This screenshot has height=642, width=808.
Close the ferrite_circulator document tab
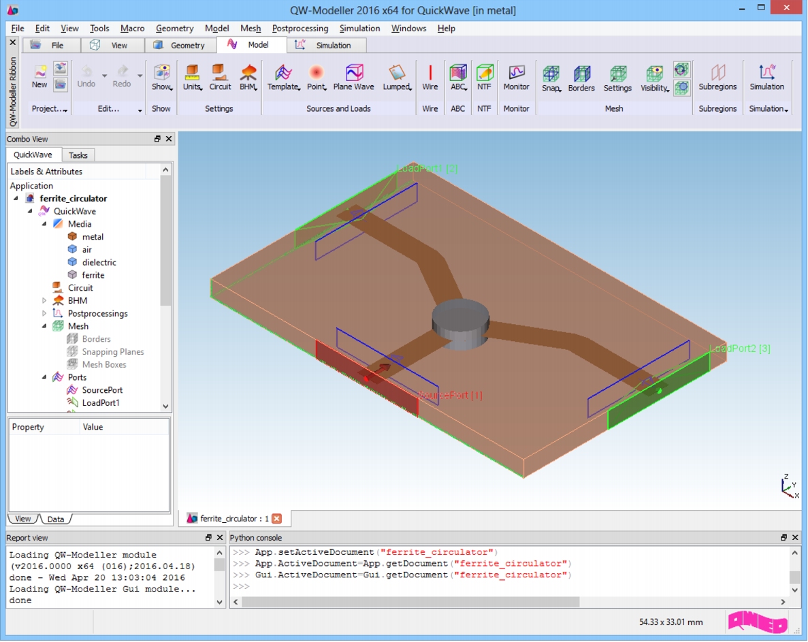(x=277, y=518)
